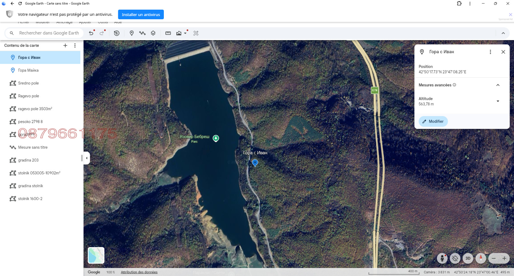Click the compass to reset north
The image size is (514, 276).
click(x=481, y=258)
